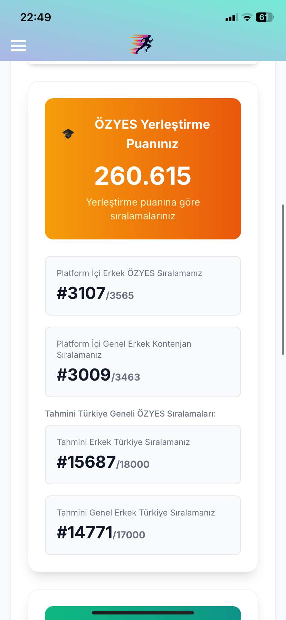286x620 pixels.
Task: Open the hamburger navigation menu
Action: coord(19,45)
